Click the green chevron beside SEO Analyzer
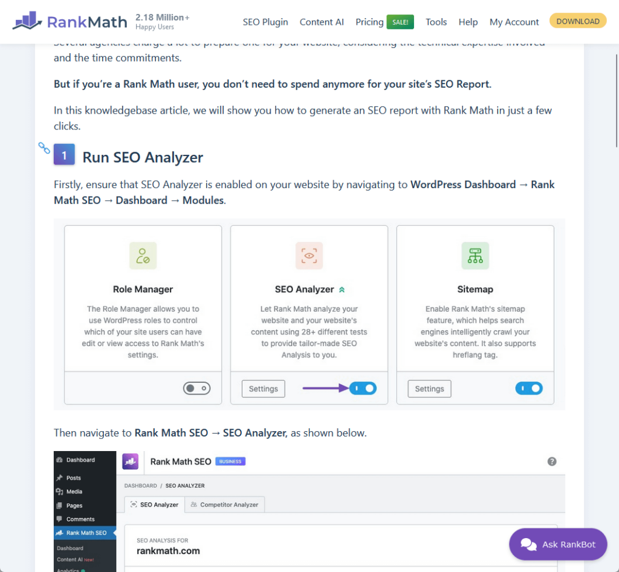 point(342,290)
